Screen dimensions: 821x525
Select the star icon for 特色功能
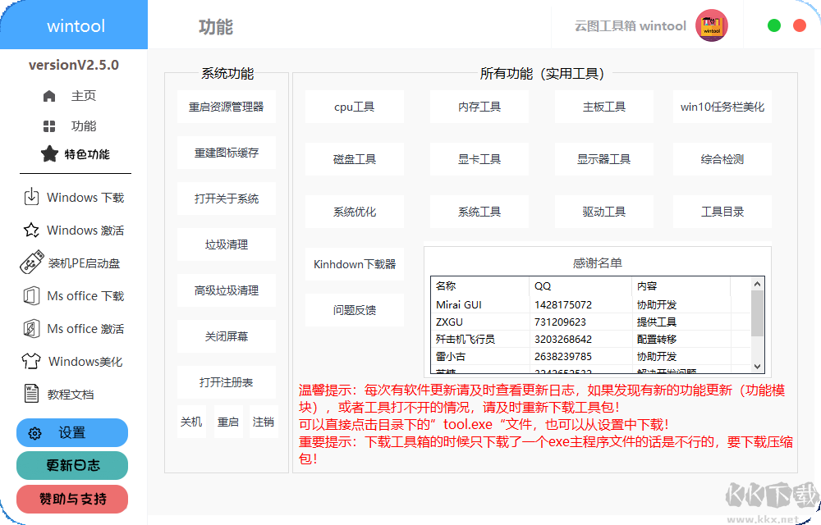[49, 153]
